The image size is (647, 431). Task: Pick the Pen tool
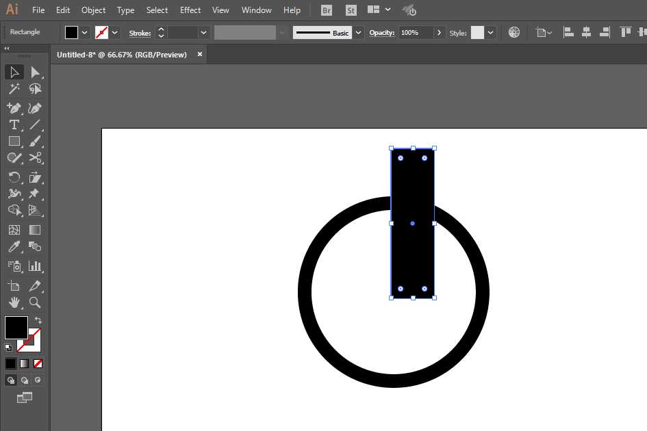coord(14,107)
